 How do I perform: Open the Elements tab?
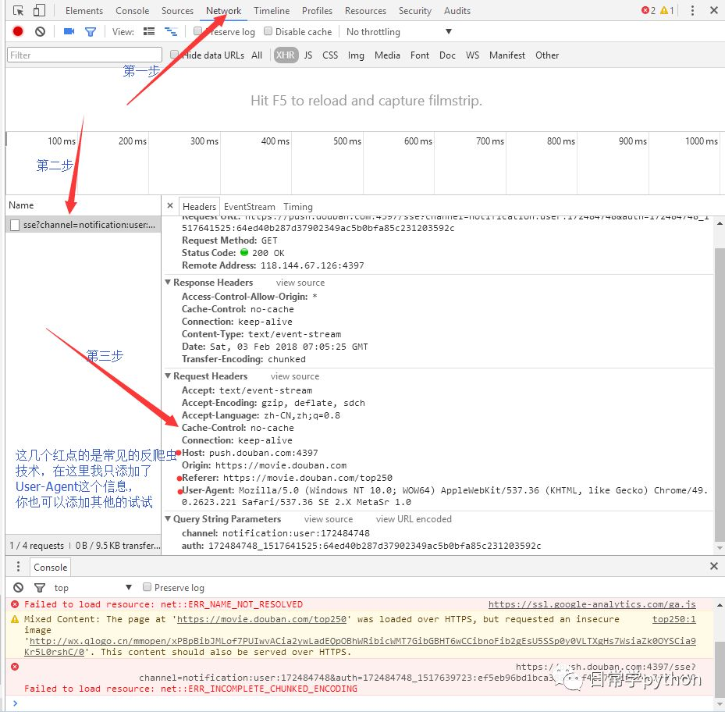pyautogui.click(x=84, y=11)
